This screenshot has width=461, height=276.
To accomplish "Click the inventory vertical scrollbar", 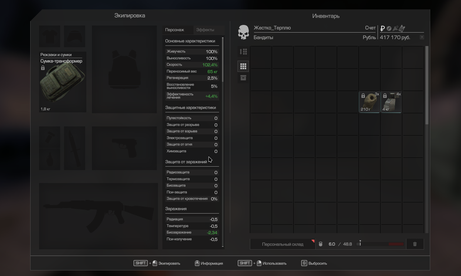I will (x=427, y=85).
